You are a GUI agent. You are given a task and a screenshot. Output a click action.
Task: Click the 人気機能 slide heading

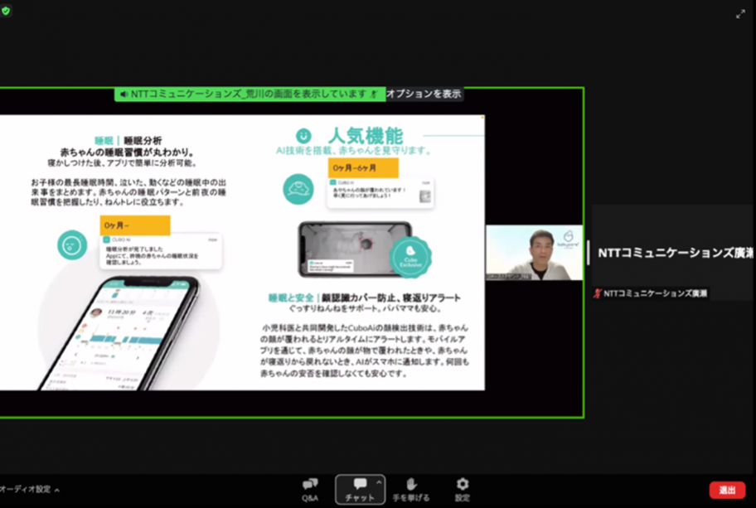(x=366, y=136)
